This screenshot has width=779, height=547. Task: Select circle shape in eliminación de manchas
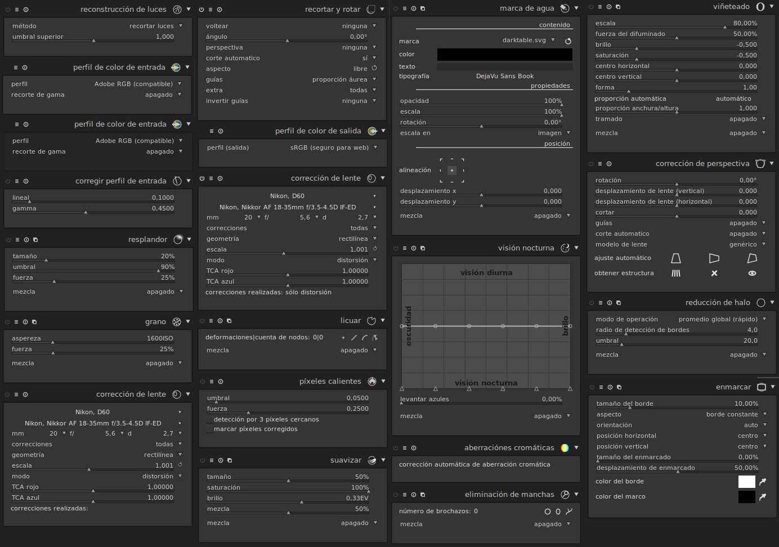548,512
